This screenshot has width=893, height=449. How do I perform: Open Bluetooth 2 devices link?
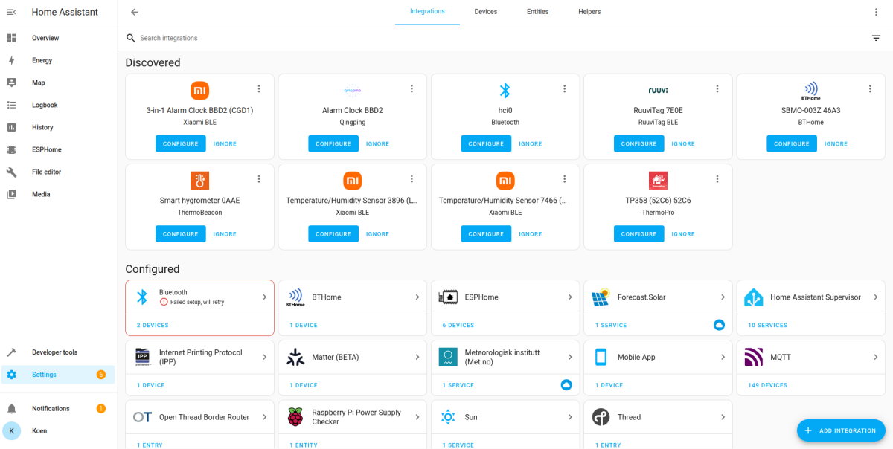tap(153, 325)
